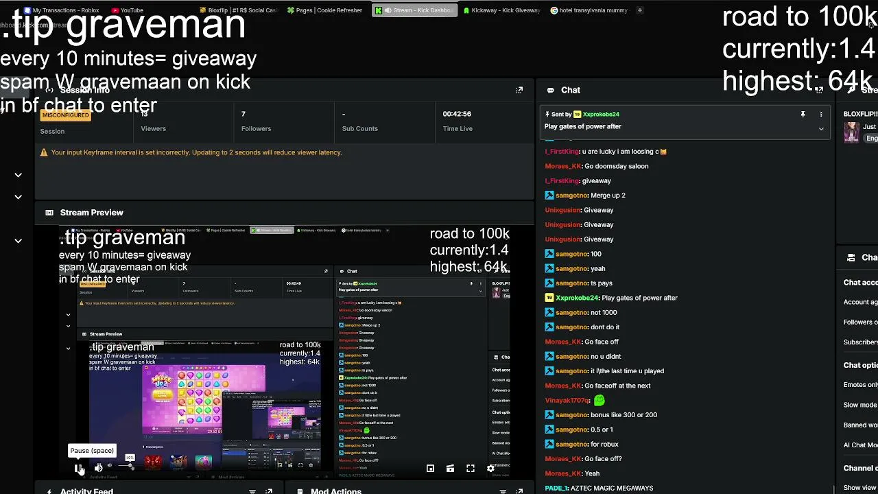Click chat message 'no u didnt'

606,356
